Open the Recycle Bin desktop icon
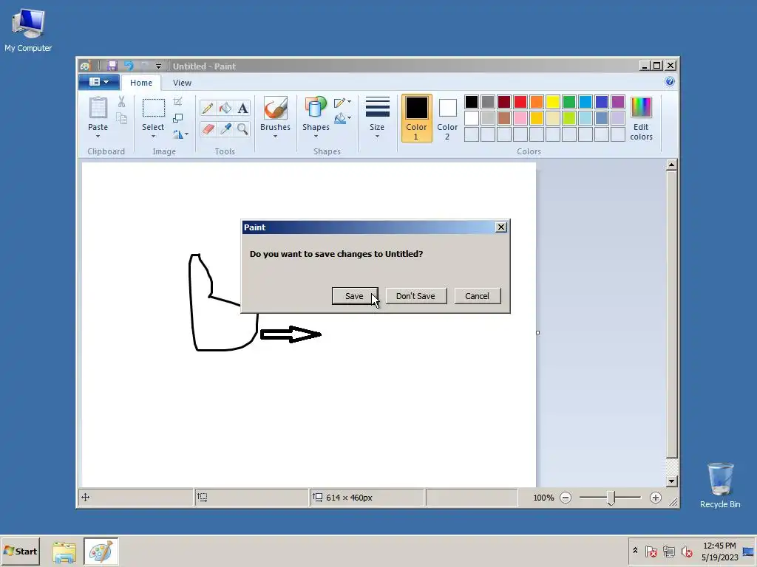757x567 pixels. (720, 485)
